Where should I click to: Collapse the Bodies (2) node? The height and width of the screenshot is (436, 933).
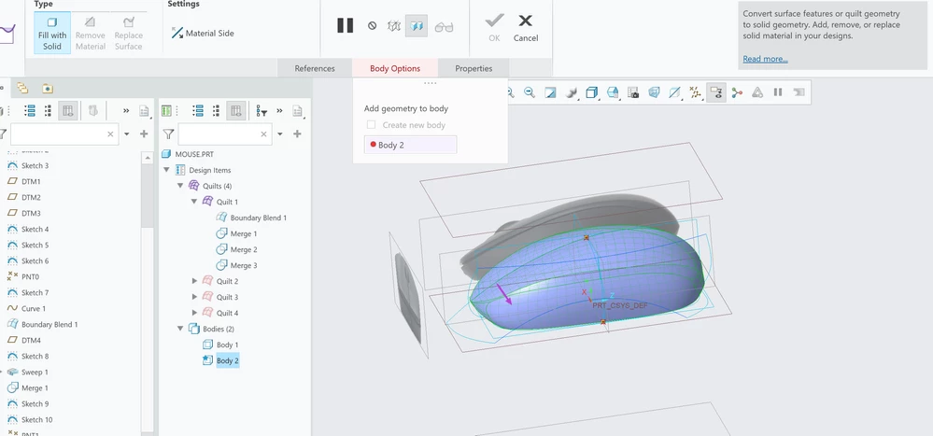click(180, 329)
